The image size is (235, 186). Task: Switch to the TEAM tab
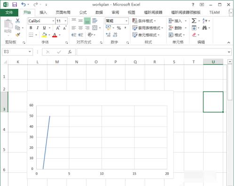pos(214,12)
